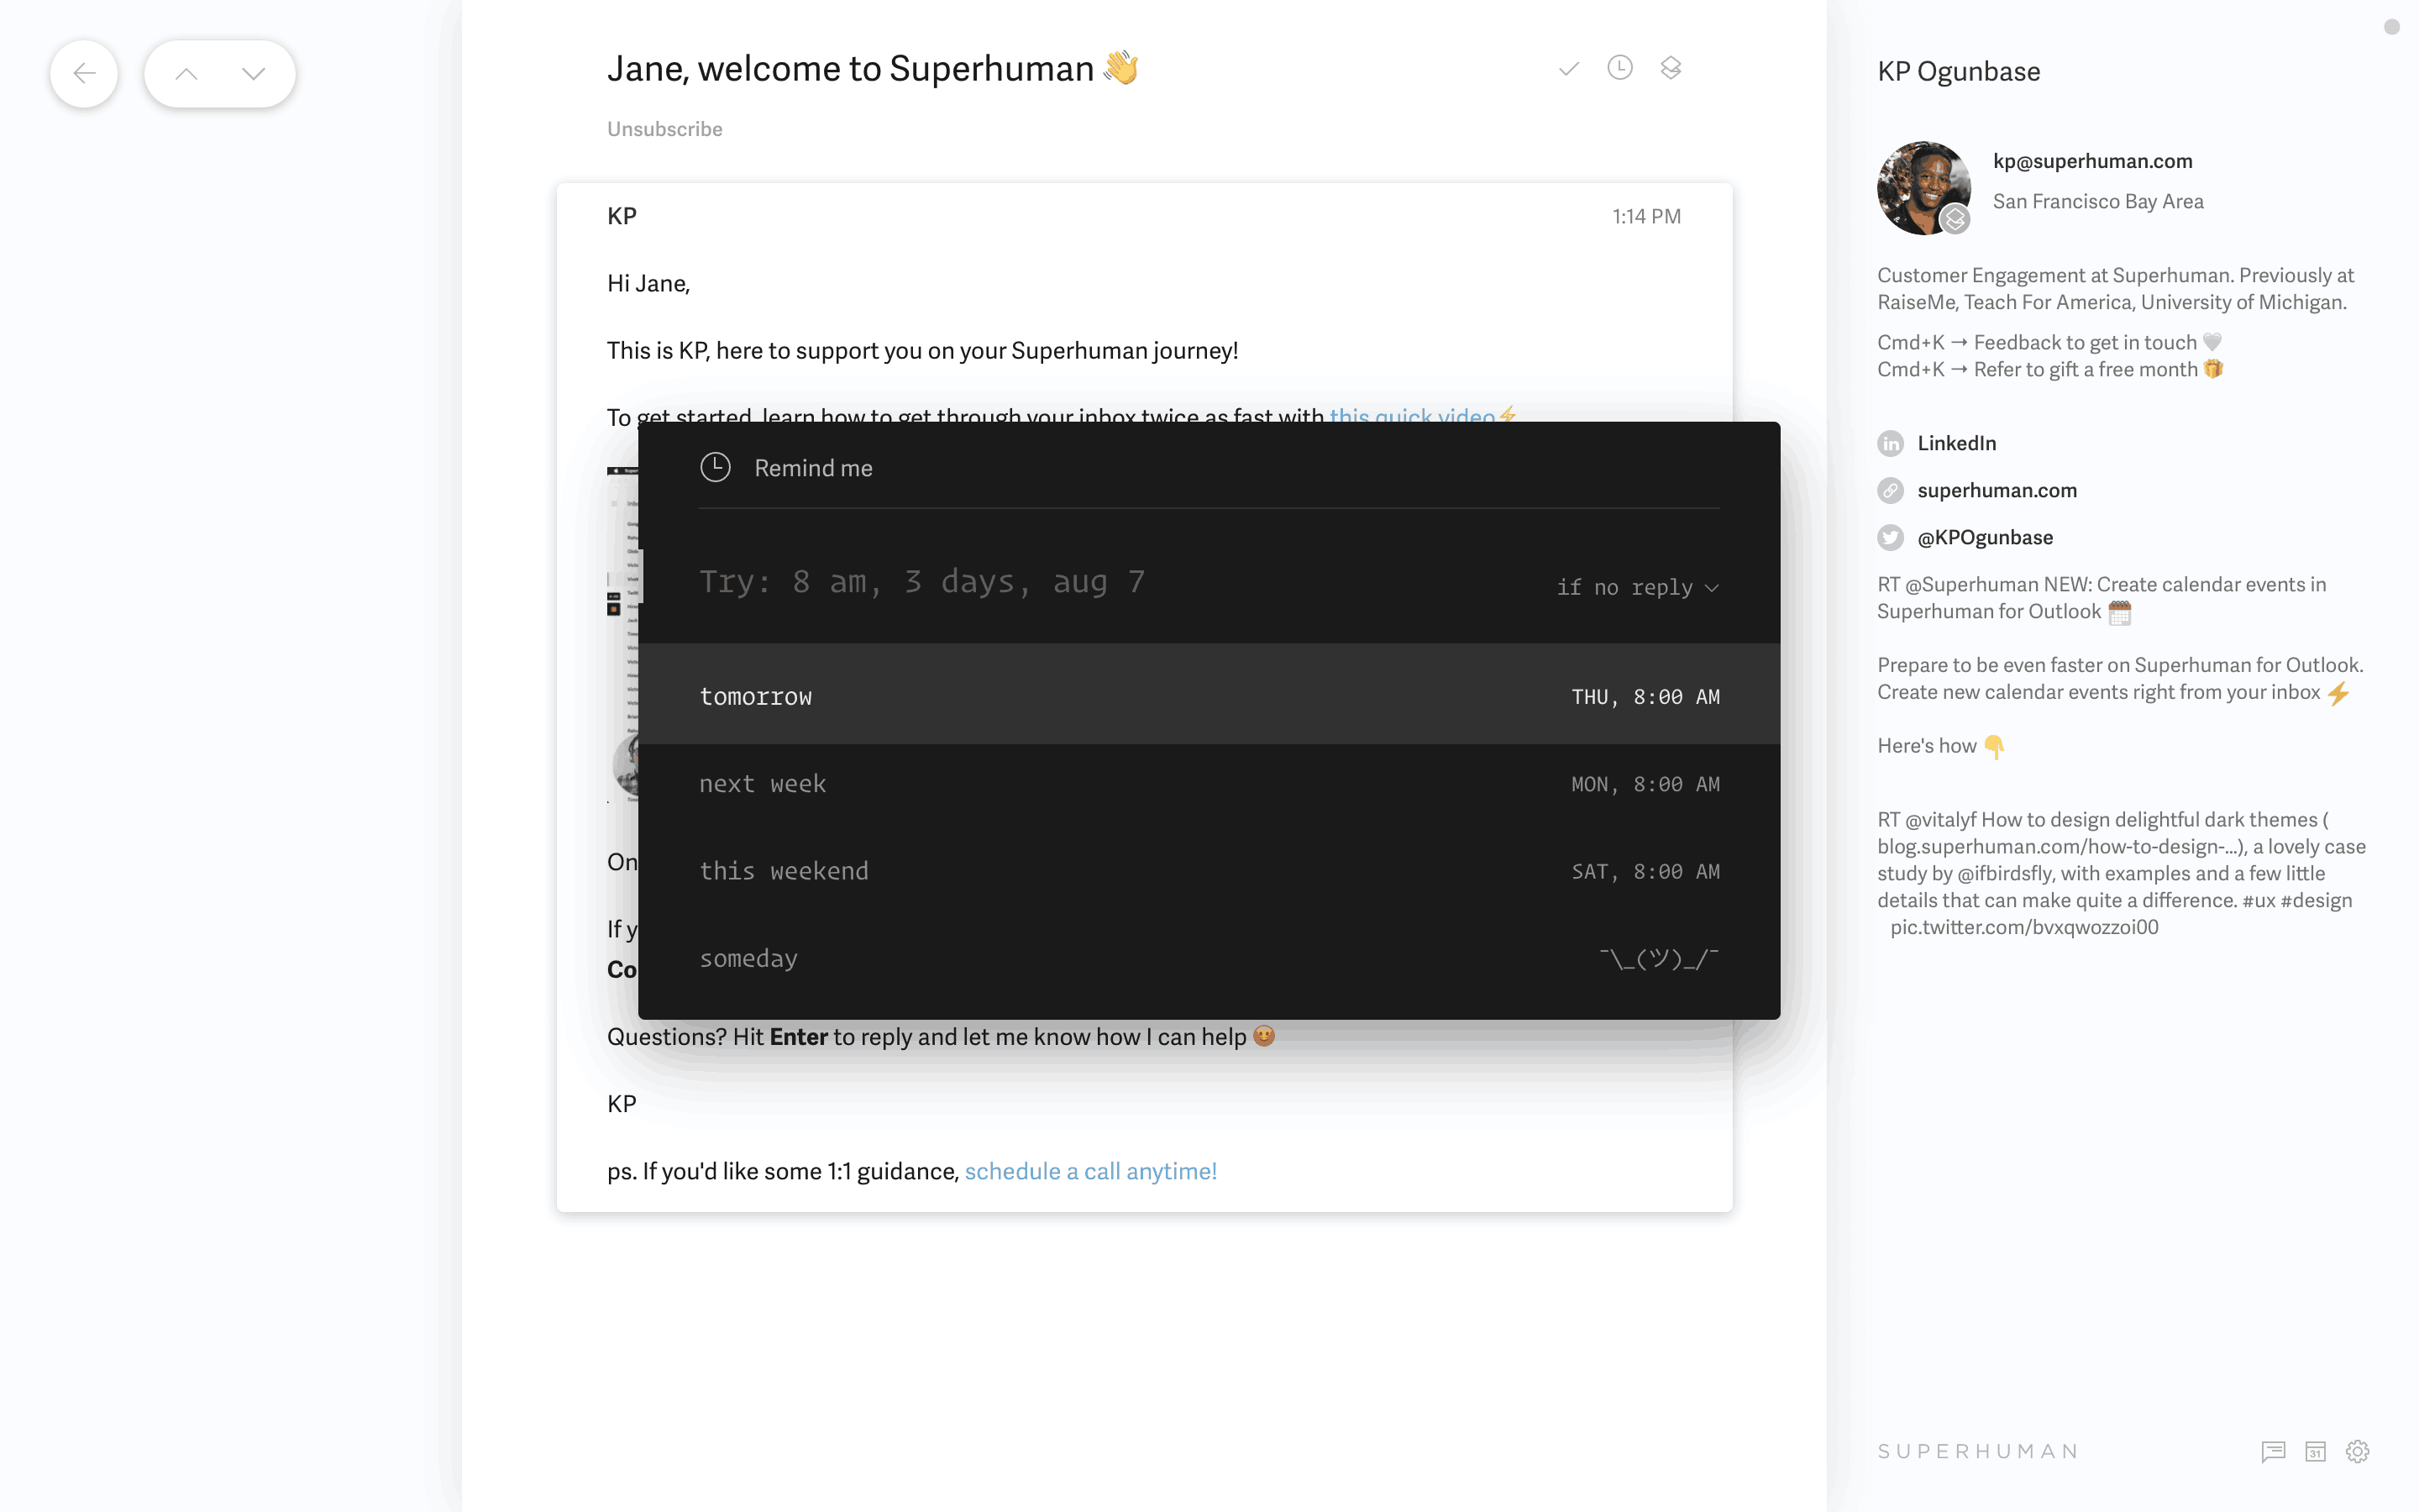This screenshot has width=2419, height=1512.
Task: Mark email done with checkmark icon
Action: pyautogui.click(x=1568, y=68)
